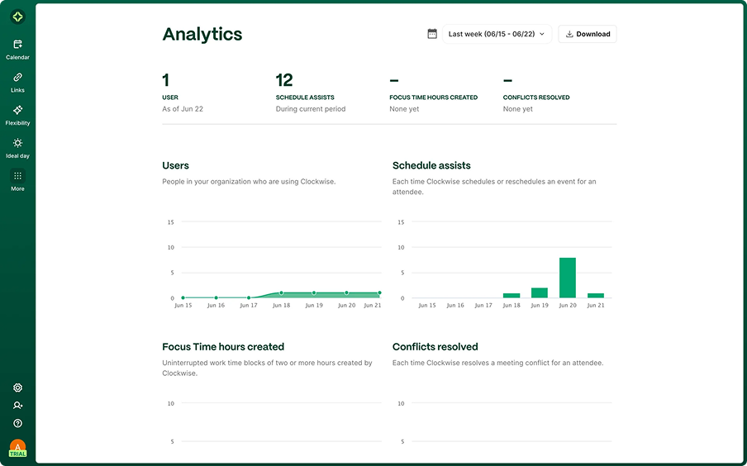Click the 'As of Jun 22' text
This screenshot has width=747, height=466.
point(183,108)
